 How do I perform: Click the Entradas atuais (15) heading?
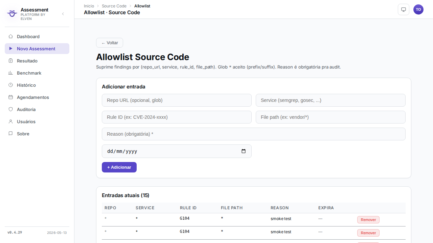pos(126,195)
